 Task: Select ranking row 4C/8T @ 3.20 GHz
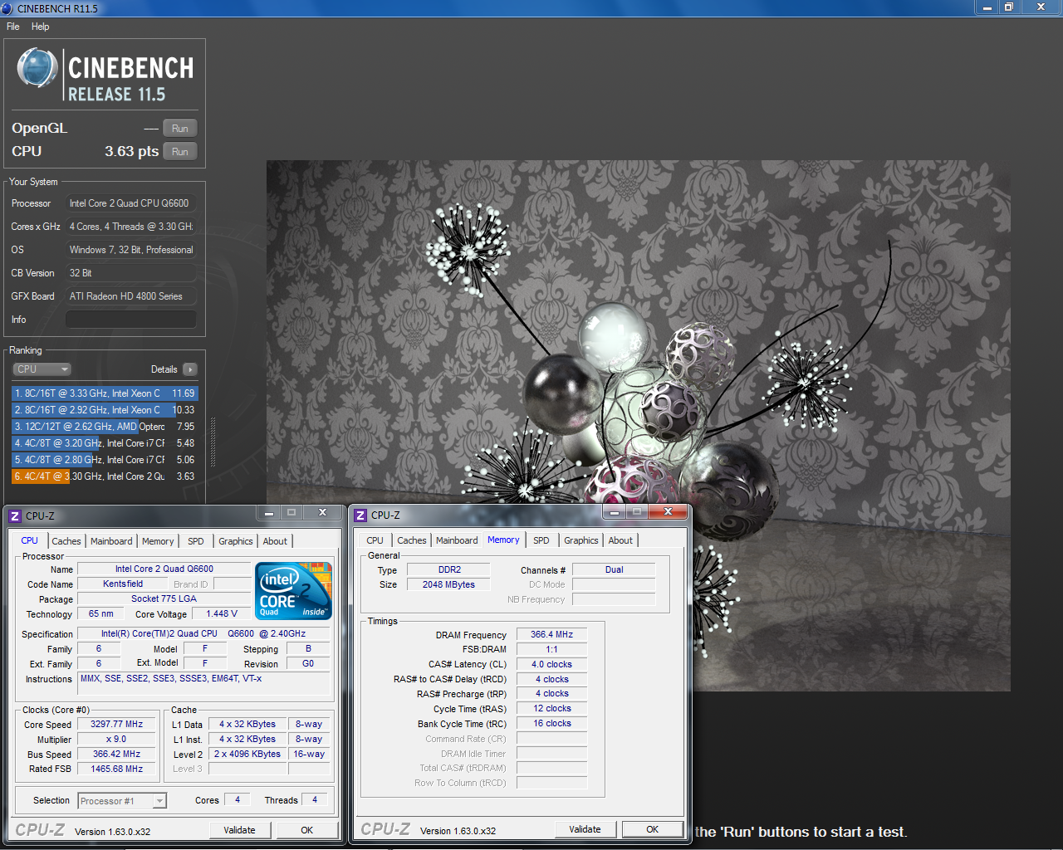[105, 443]
